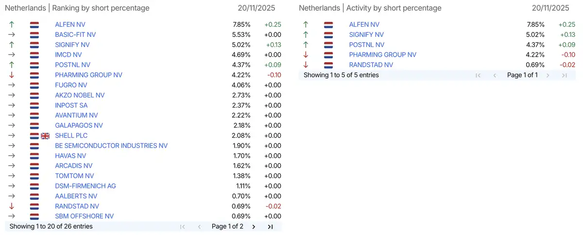Select BE SEMICONDUCTOR INDUSTRIES NV
Viewport: 583px width, 235px height.
[x=111, y=146]
